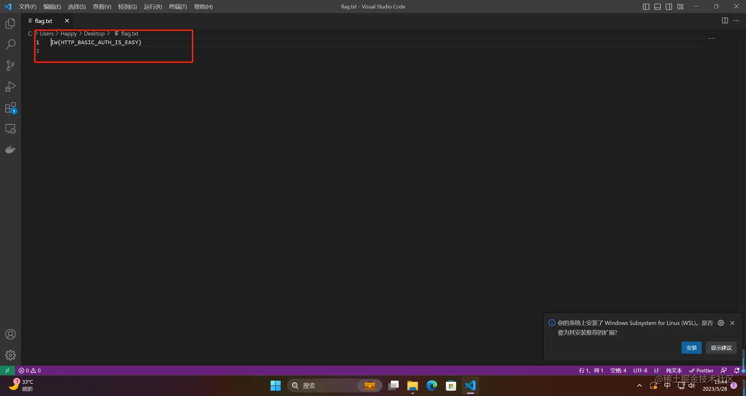Viewport: 746px width, 396px height.
Task: Open the 帮助(H) menu
Action: [203, 6]
